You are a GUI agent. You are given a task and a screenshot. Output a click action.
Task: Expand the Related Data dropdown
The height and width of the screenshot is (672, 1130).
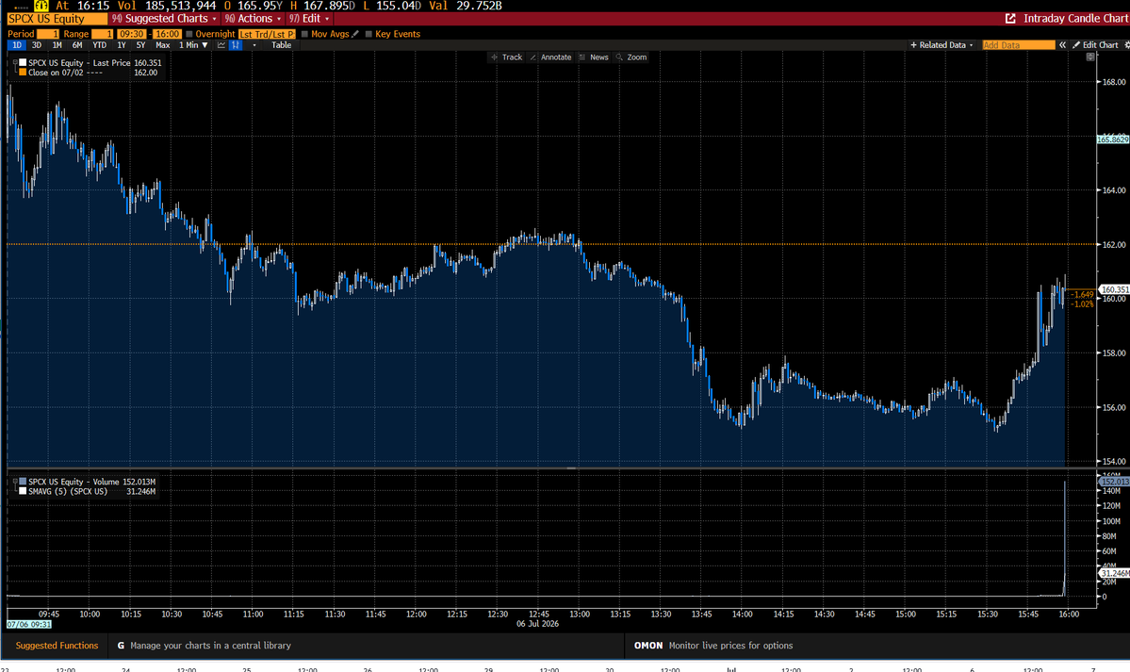(942, 44)
